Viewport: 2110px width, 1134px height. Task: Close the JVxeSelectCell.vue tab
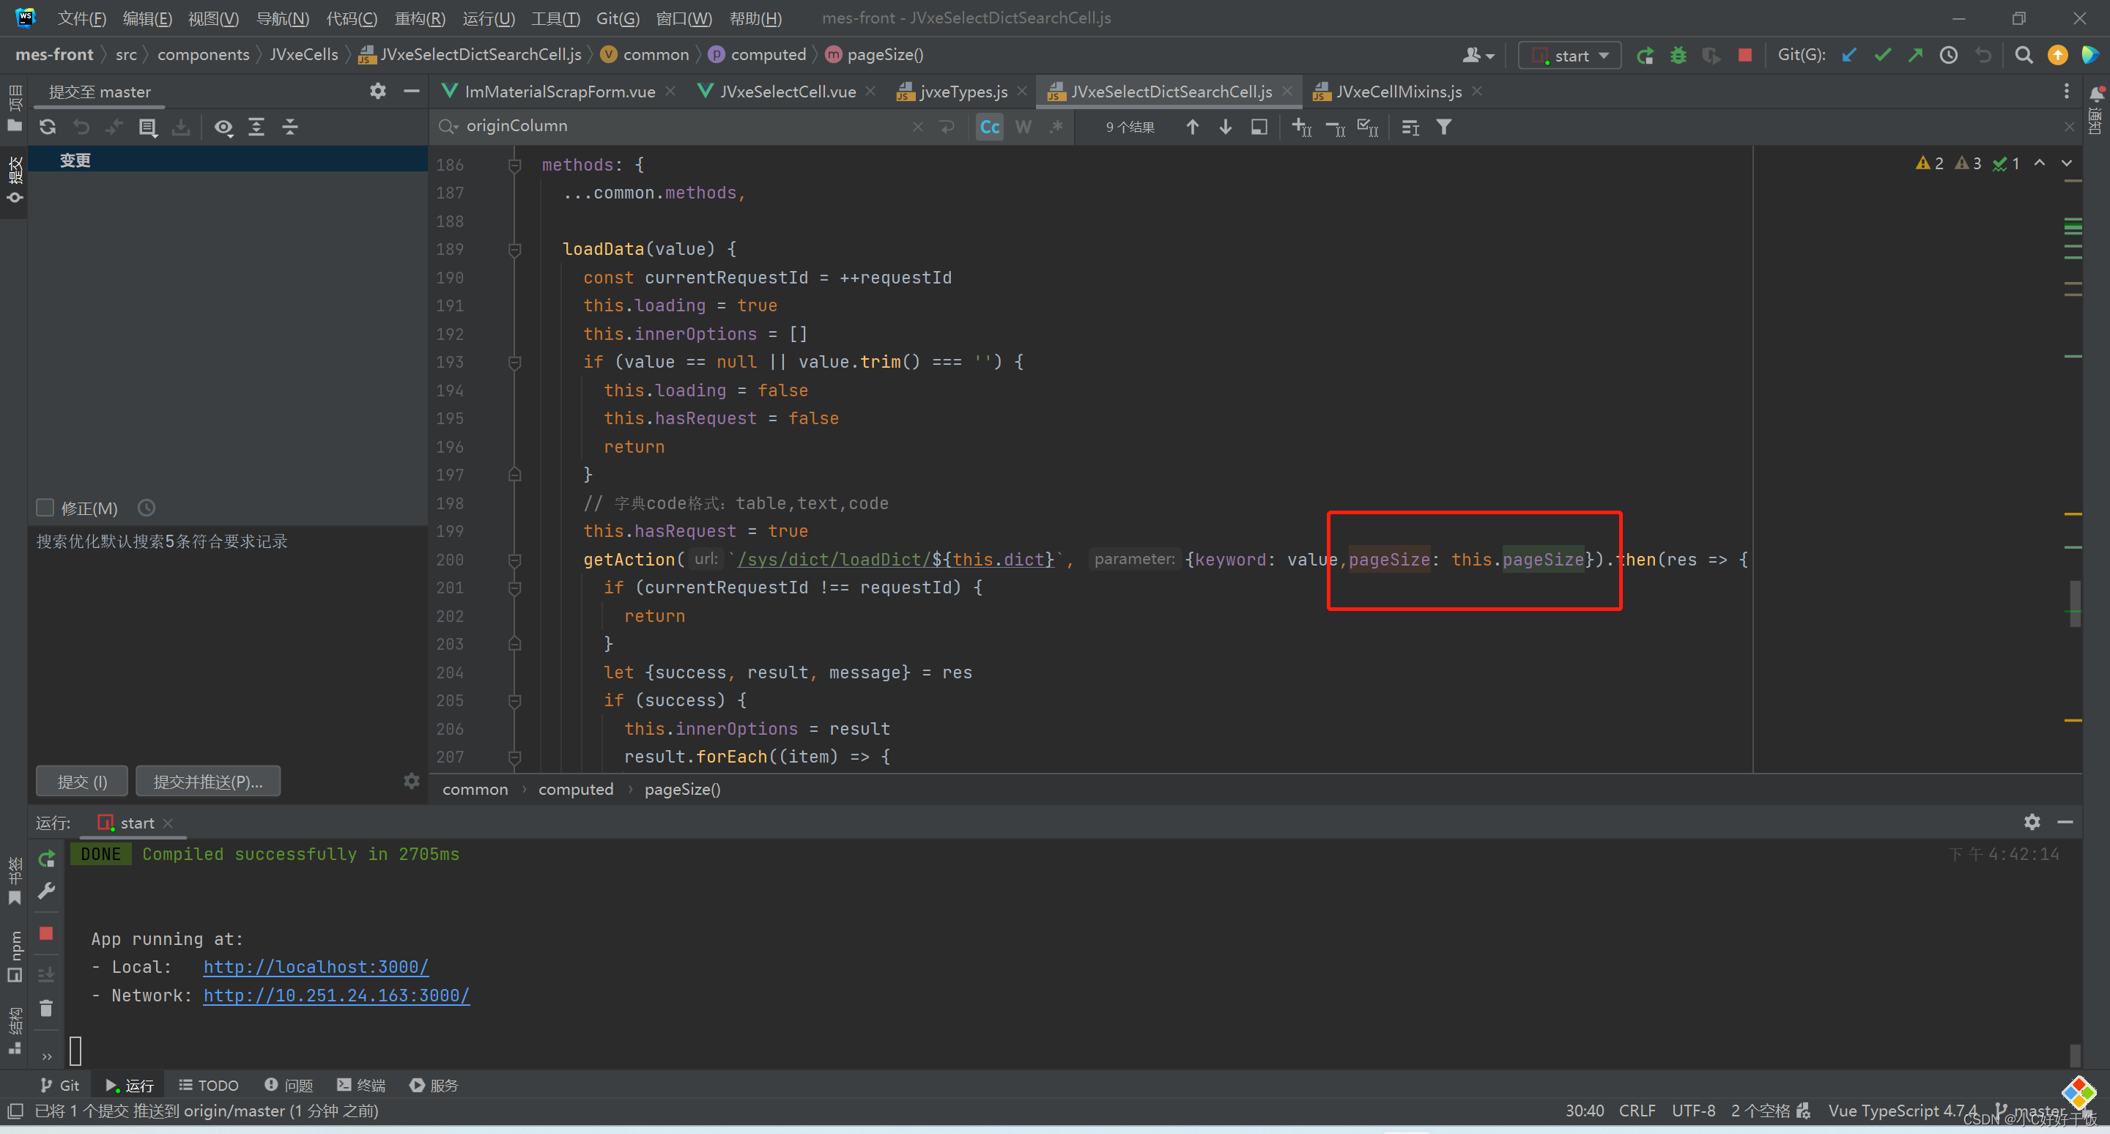pos(870,91)
